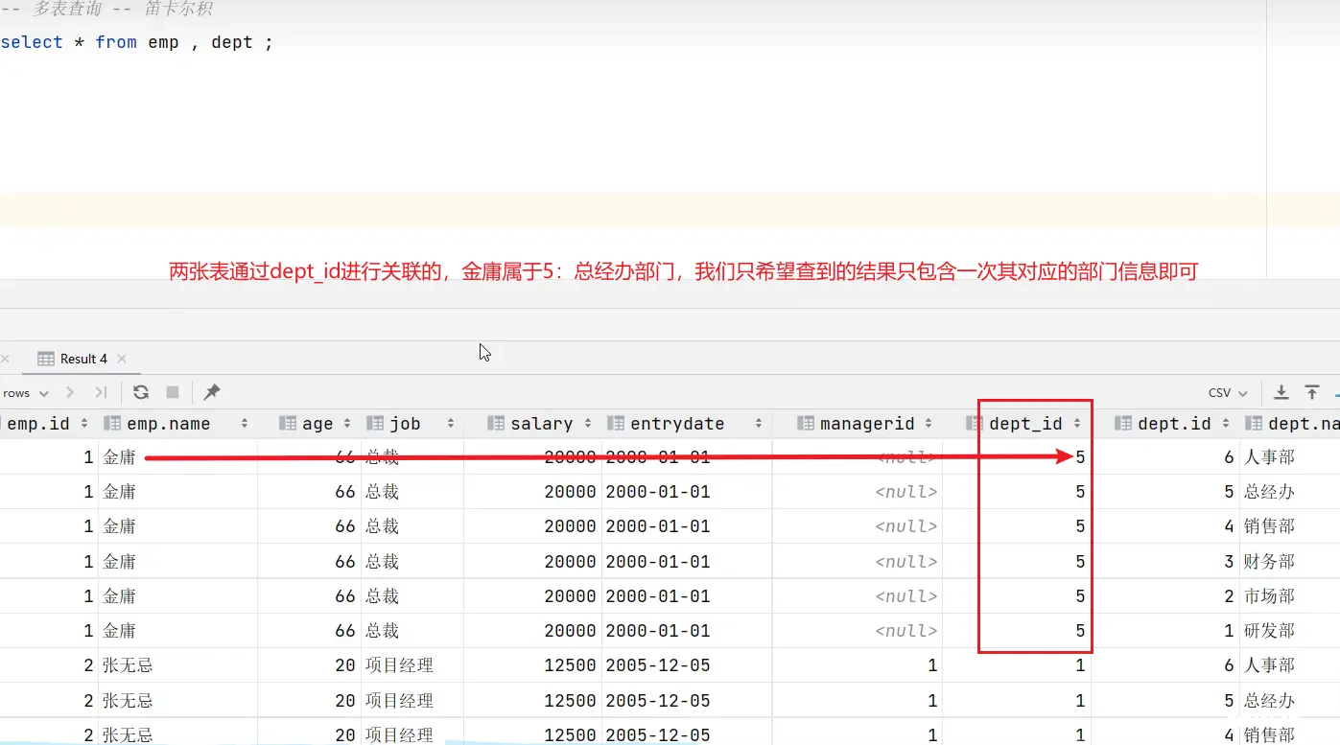Sort by the emp.name column arrows
Viewport: 1340px width, 745px height.
245,424
